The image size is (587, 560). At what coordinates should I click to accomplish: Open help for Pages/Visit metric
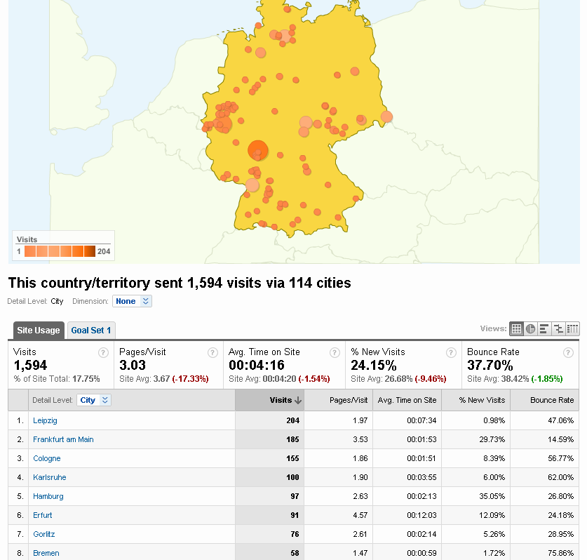(212, 352)
